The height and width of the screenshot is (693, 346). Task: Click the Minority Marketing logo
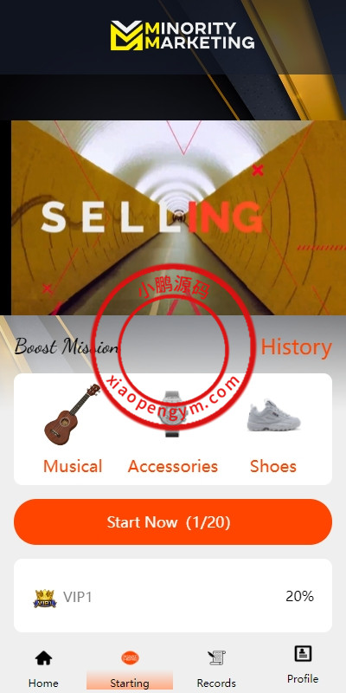183,36
